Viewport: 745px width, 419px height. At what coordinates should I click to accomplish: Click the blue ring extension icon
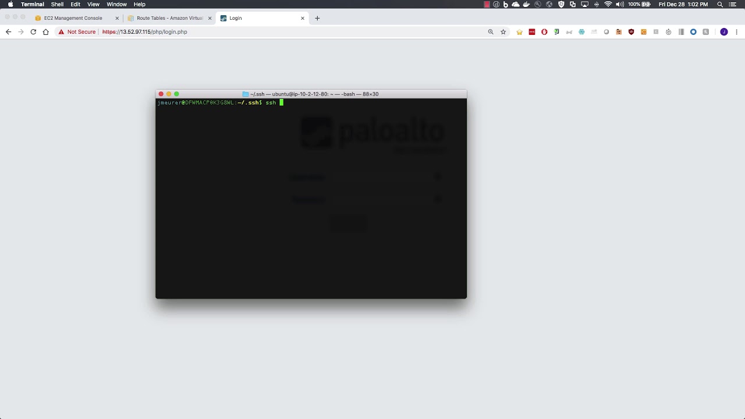[693, 32]
